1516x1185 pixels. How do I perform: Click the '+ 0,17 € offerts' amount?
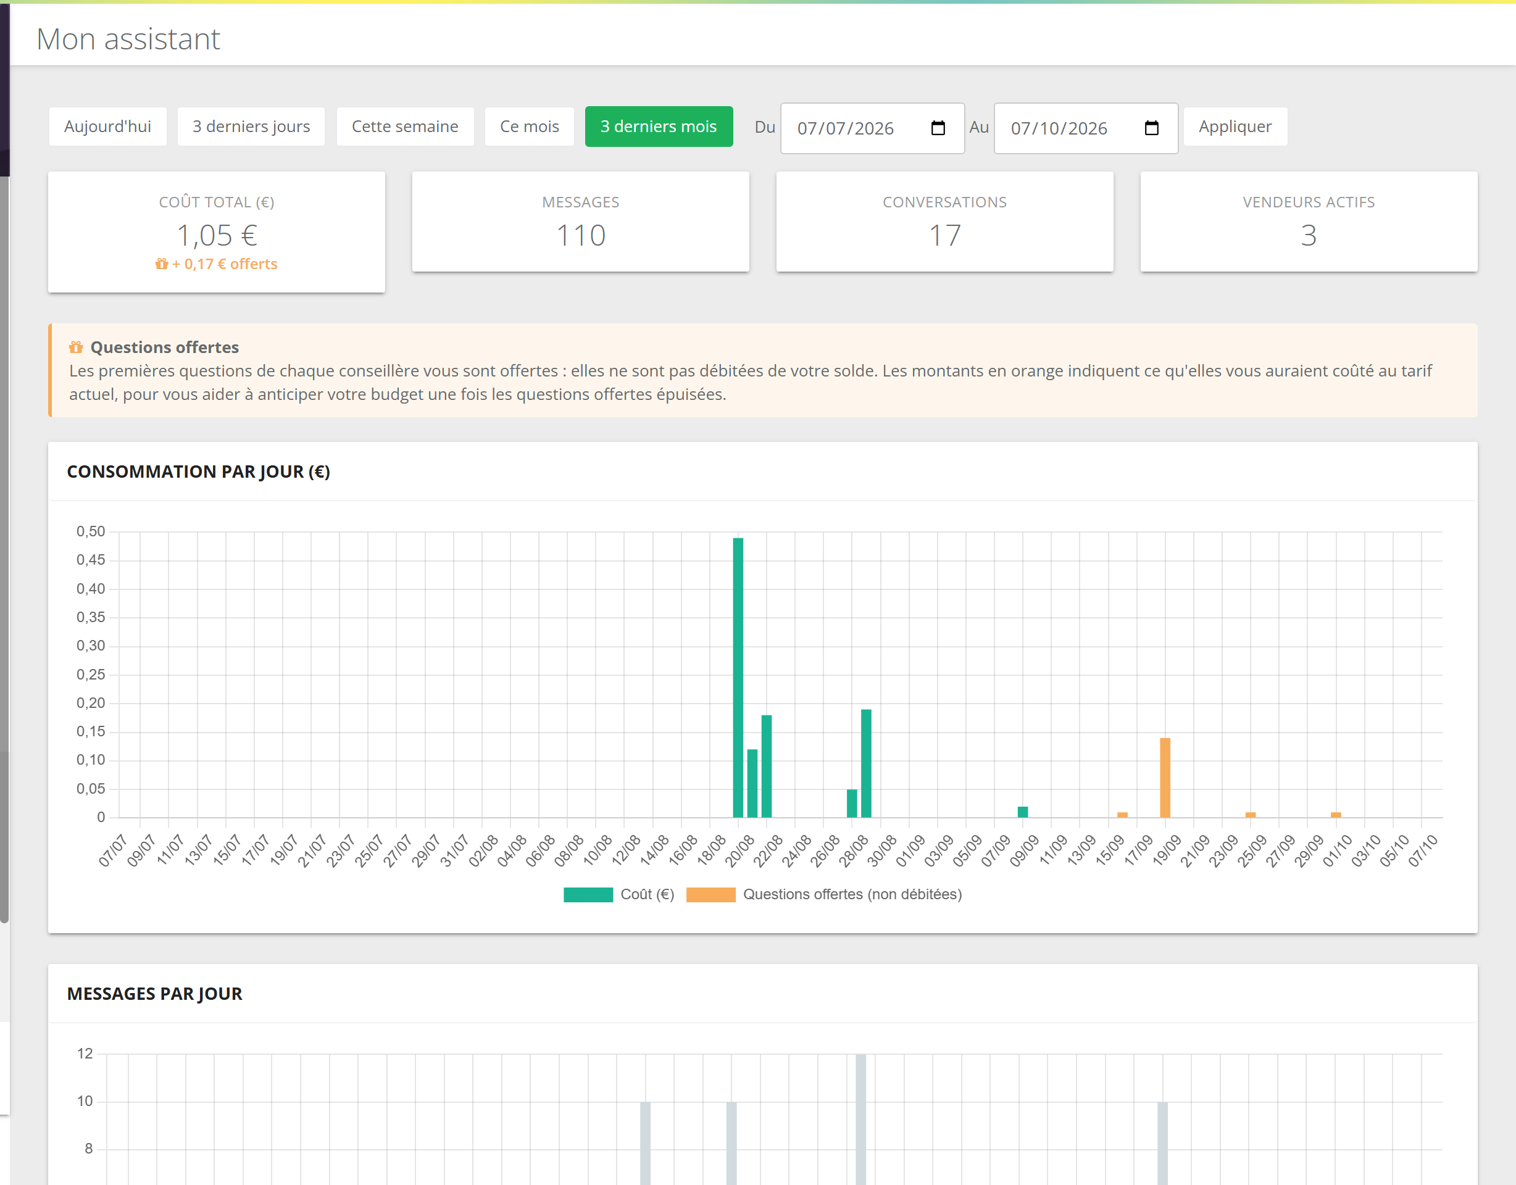tap(224, 264)
